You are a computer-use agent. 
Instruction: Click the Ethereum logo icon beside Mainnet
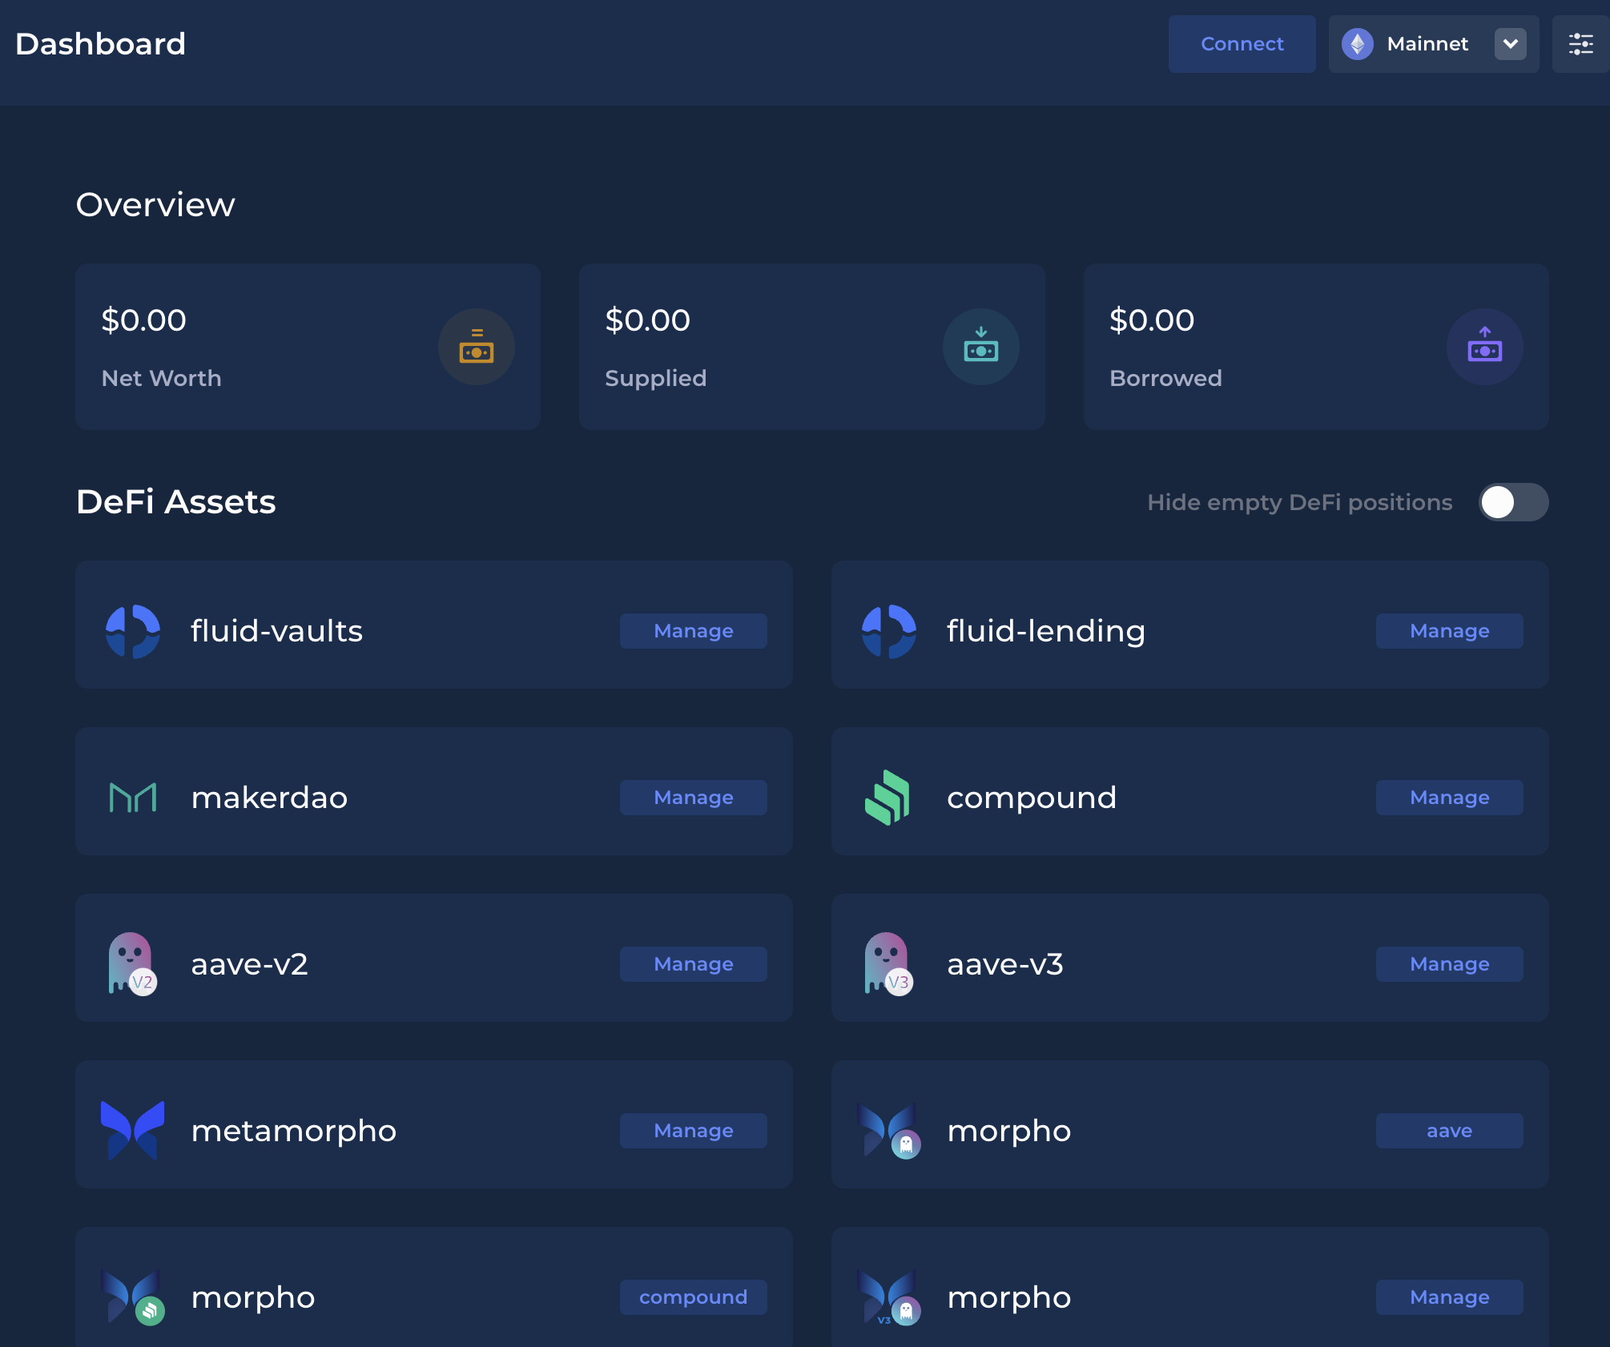pos(1358,44)
